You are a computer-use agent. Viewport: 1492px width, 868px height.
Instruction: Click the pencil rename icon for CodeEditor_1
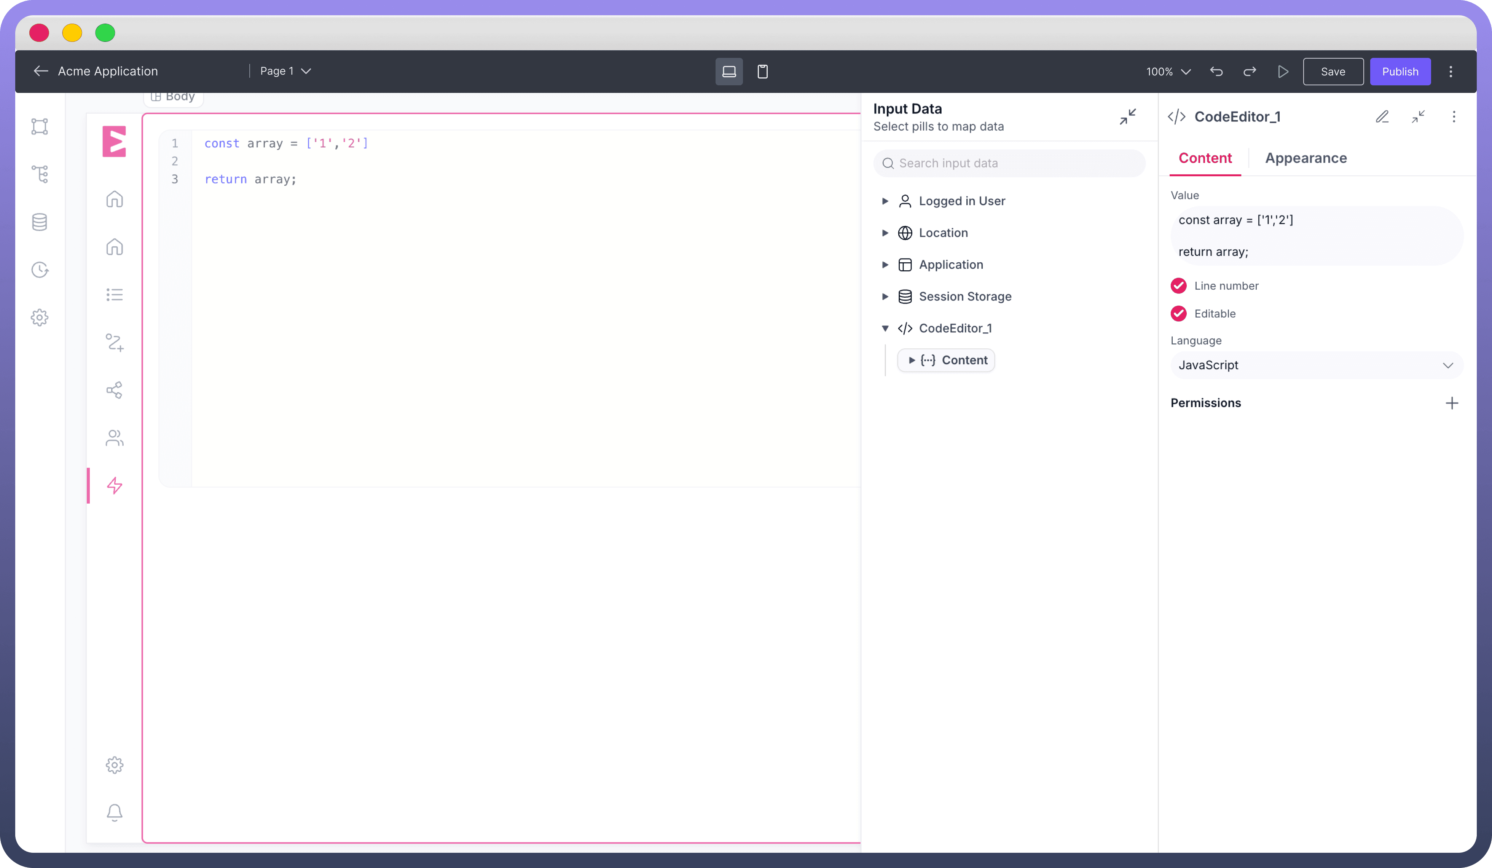pyautogui.click(x=1382, y=116)
